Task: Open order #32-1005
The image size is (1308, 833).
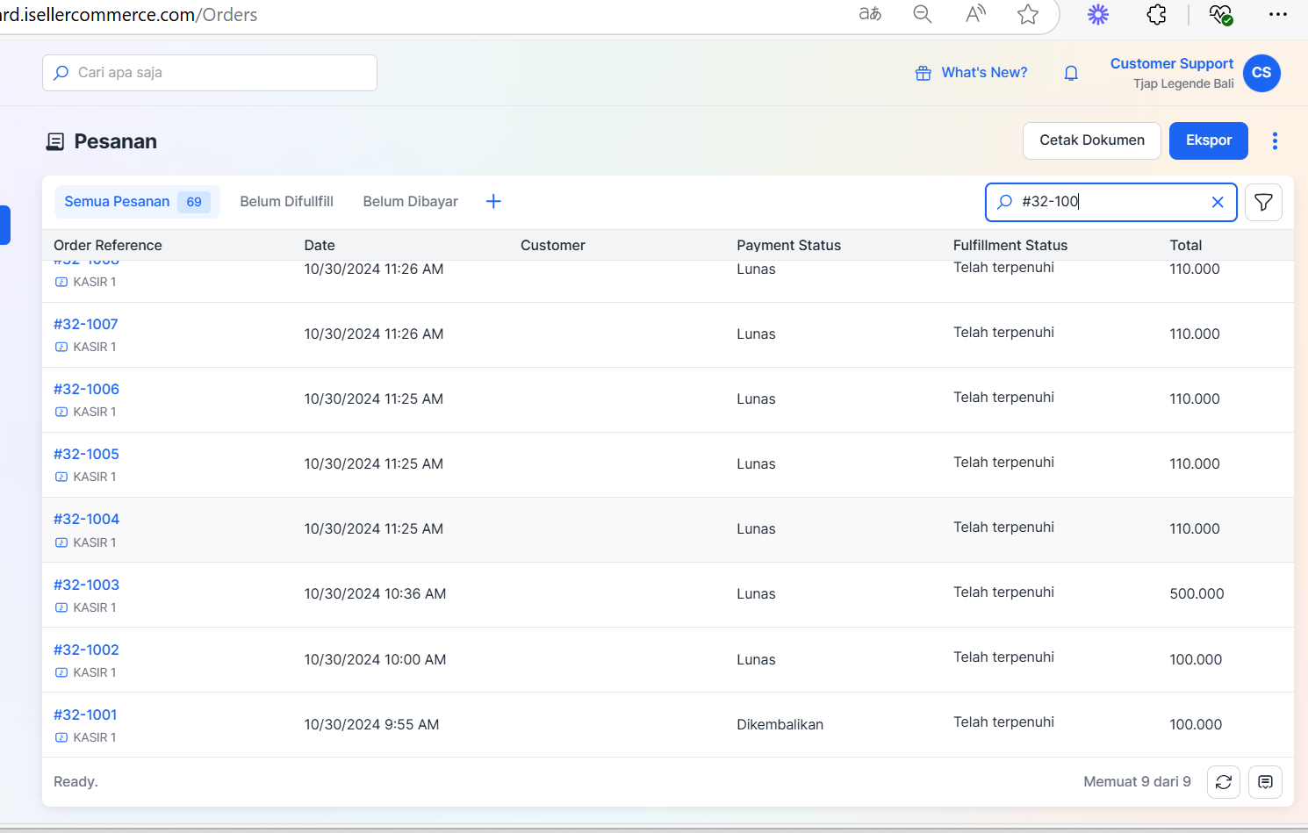Action: (x=86, y=454)
